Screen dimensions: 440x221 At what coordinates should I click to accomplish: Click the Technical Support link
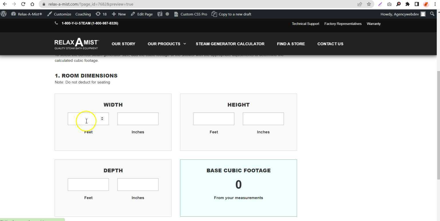pos(305,24)
